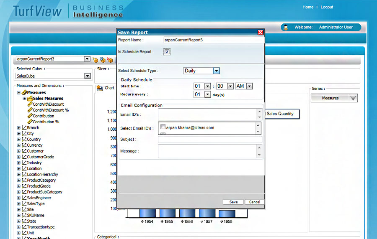Open the start time hour dropdown
The width and height of the screenshot is (377, 239).
(207, 86)
